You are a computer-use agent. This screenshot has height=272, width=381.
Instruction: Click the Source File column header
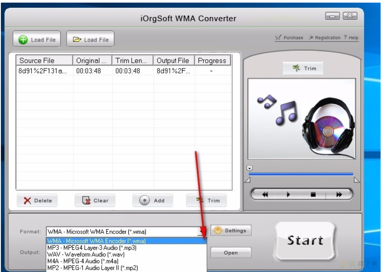(x=45, y=61)
